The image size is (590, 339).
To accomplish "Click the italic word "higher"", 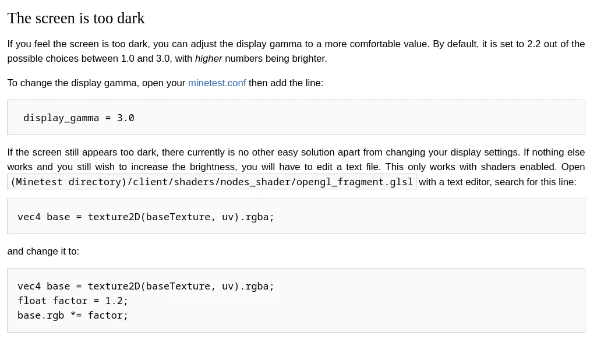I will click(209, 58).
